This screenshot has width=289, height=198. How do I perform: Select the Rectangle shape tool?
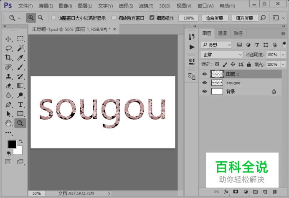click(x=20, y=114)
